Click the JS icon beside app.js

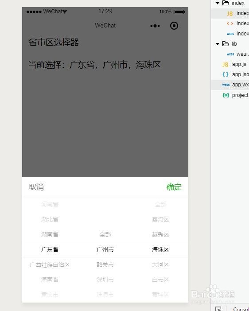[x=225, y=65]
